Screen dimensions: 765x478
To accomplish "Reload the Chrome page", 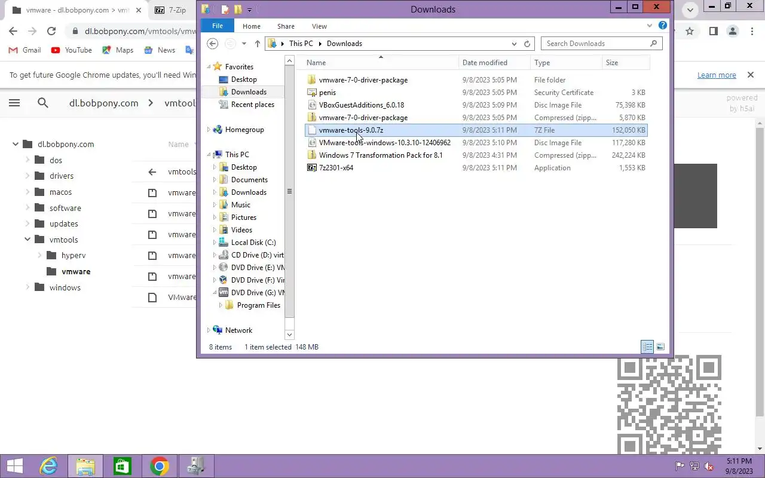I will pos(51,31).
